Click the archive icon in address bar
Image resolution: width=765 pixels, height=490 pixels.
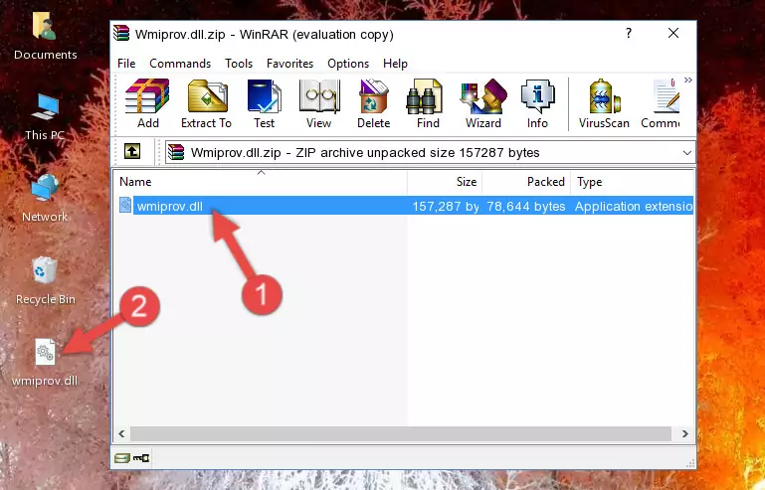point(176,153)
